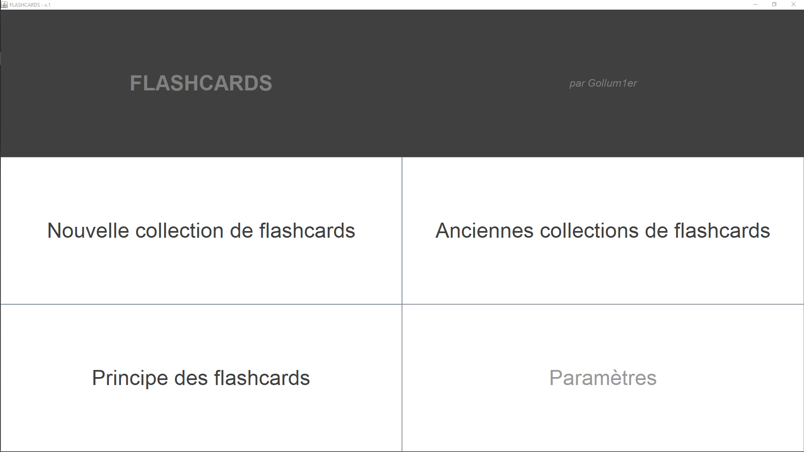Select the Anciennes collections de flashcards tile
Image resolution: width=804 pixels, height=452 pixels.
tap(603, 230)
